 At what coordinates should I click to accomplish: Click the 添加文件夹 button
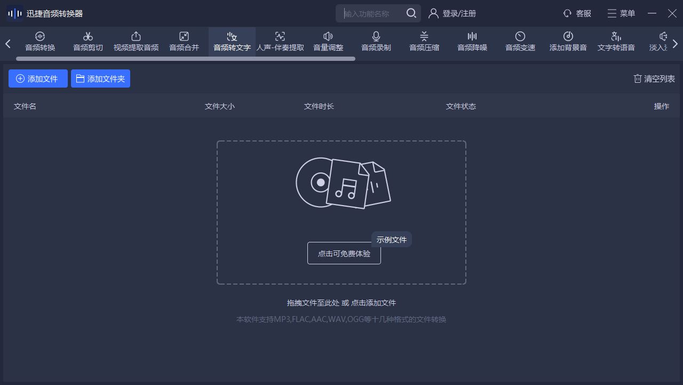(100, 78)
